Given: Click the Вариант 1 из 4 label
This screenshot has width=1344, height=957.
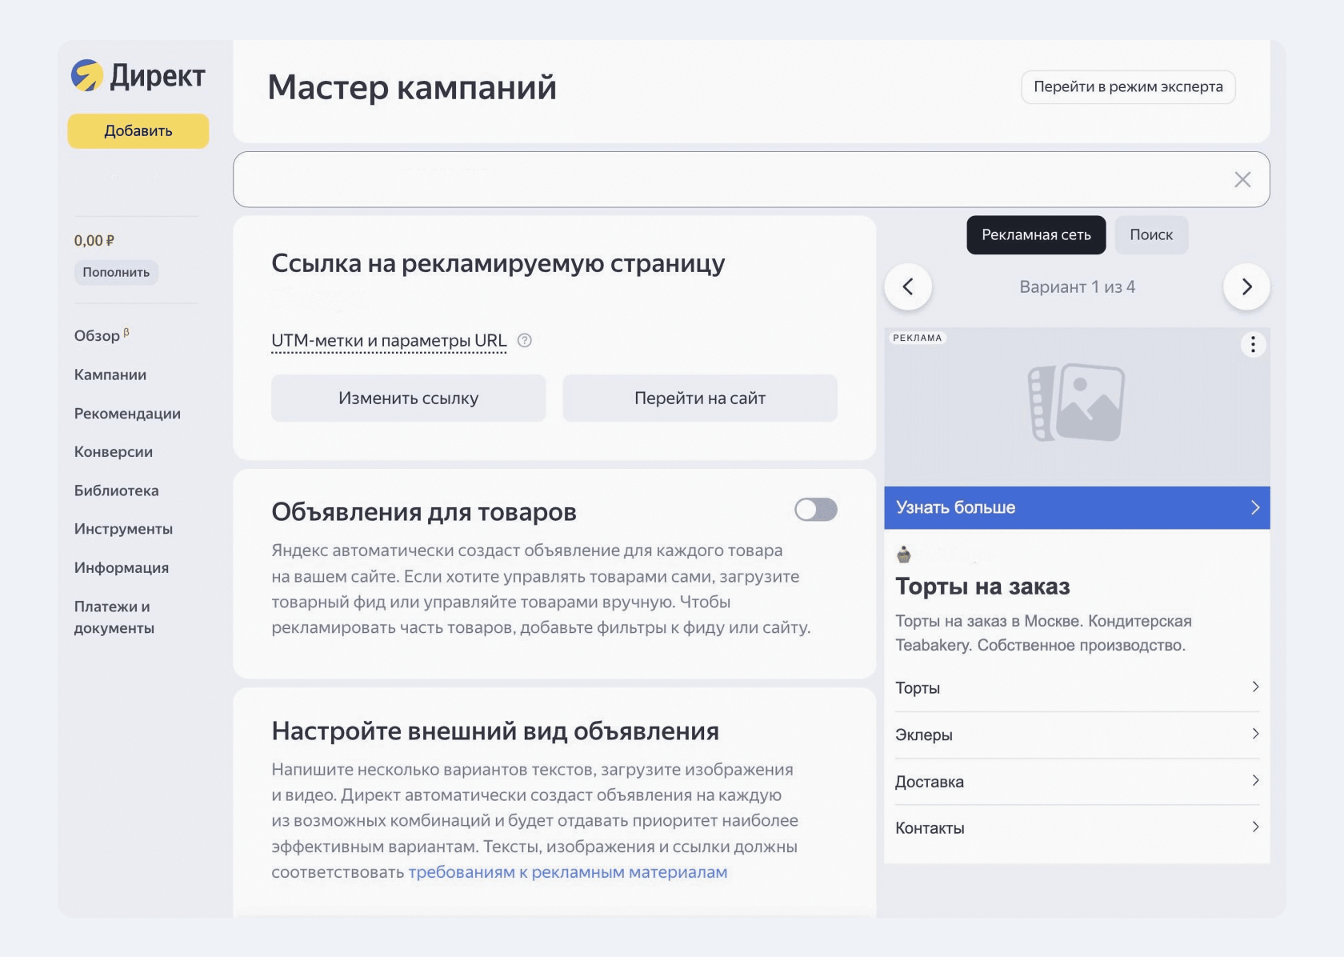Looking at the screenshot, I should tap(1077, 286).
